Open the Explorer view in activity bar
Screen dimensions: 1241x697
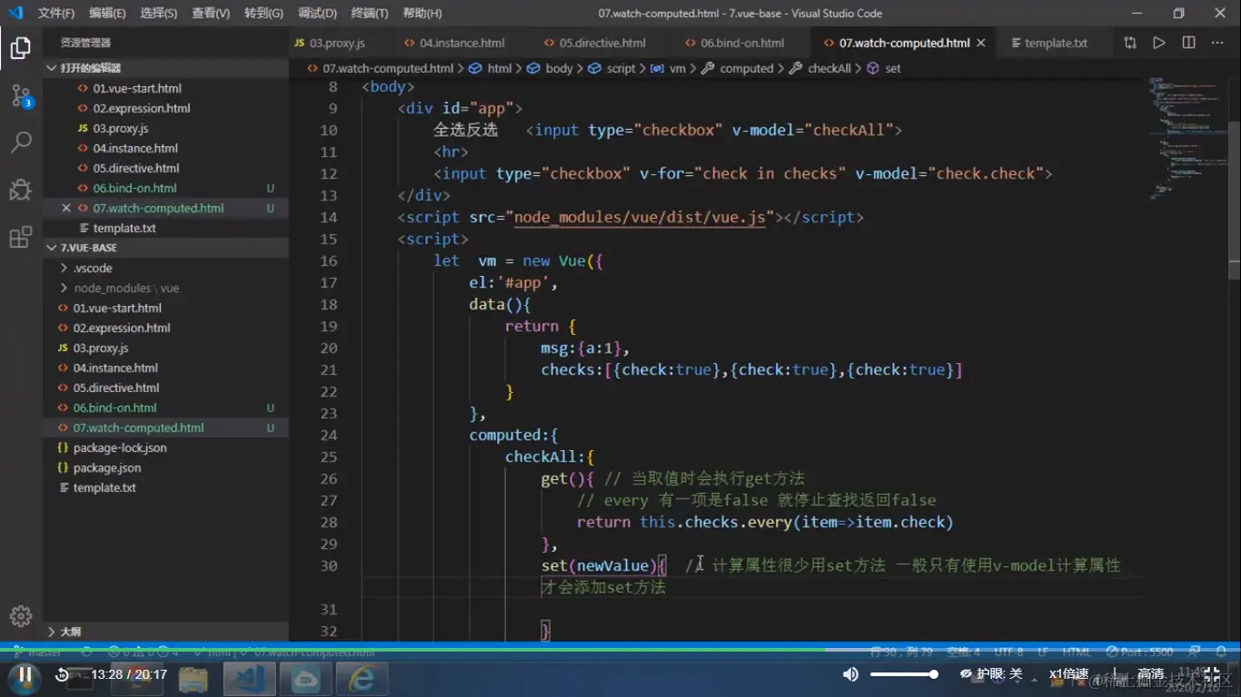pyautogui.click(x=21, y=48)
